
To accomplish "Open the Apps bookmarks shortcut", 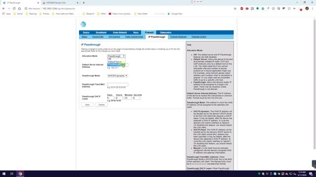I will [6, 14].
